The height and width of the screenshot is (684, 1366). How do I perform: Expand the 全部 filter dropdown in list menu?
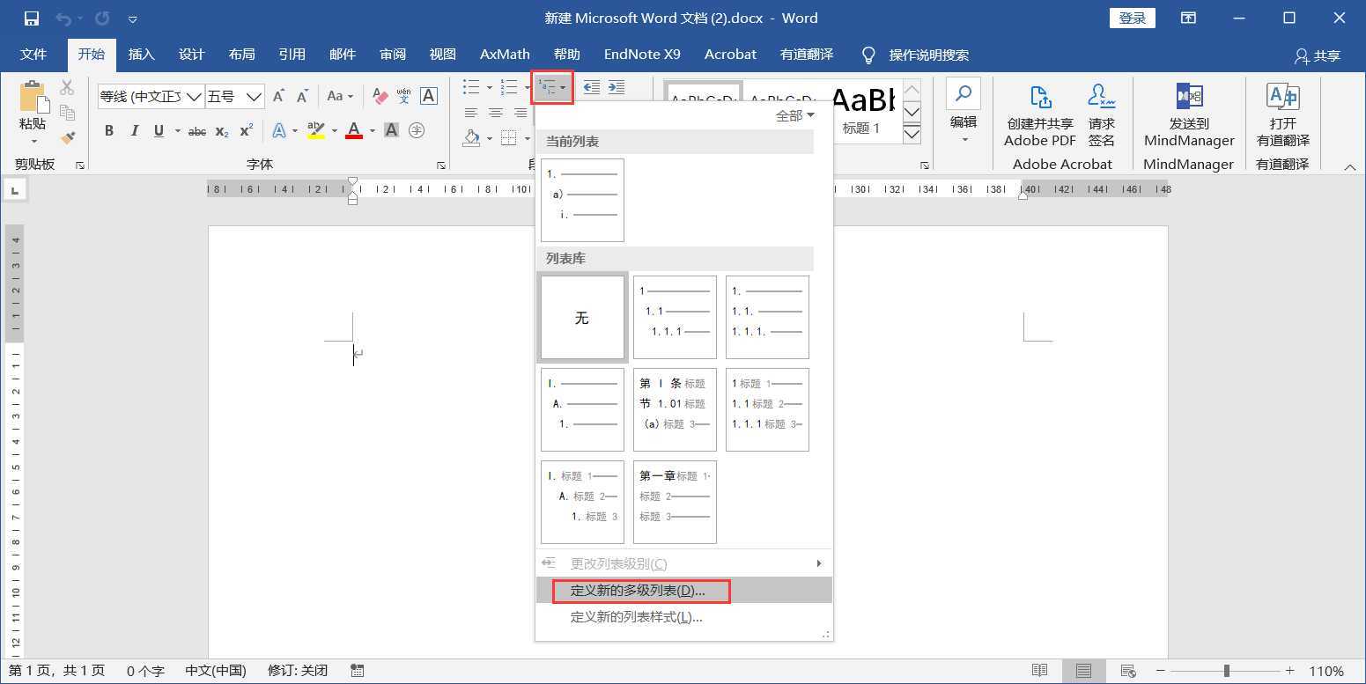click(794, 115)
